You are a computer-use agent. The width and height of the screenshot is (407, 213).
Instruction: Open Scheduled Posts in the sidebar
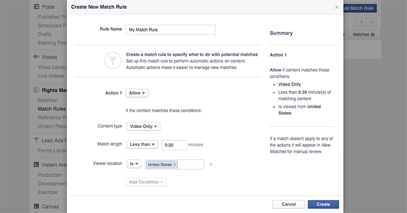coord(52,25)
